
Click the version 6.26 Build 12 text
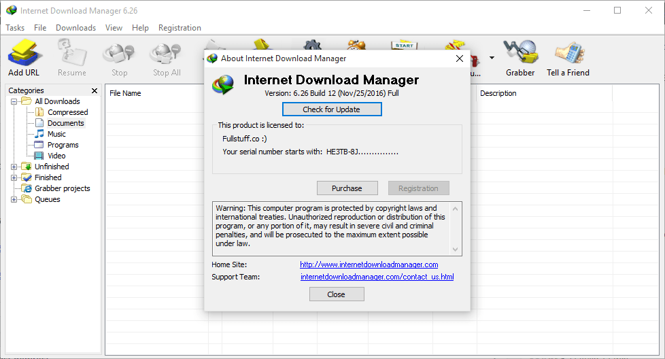tap(332, 93)
